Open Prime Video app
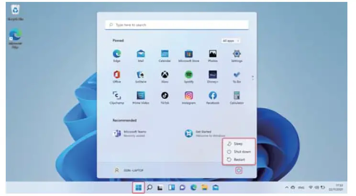Screen dimensions: 356x196 point(141,98)
